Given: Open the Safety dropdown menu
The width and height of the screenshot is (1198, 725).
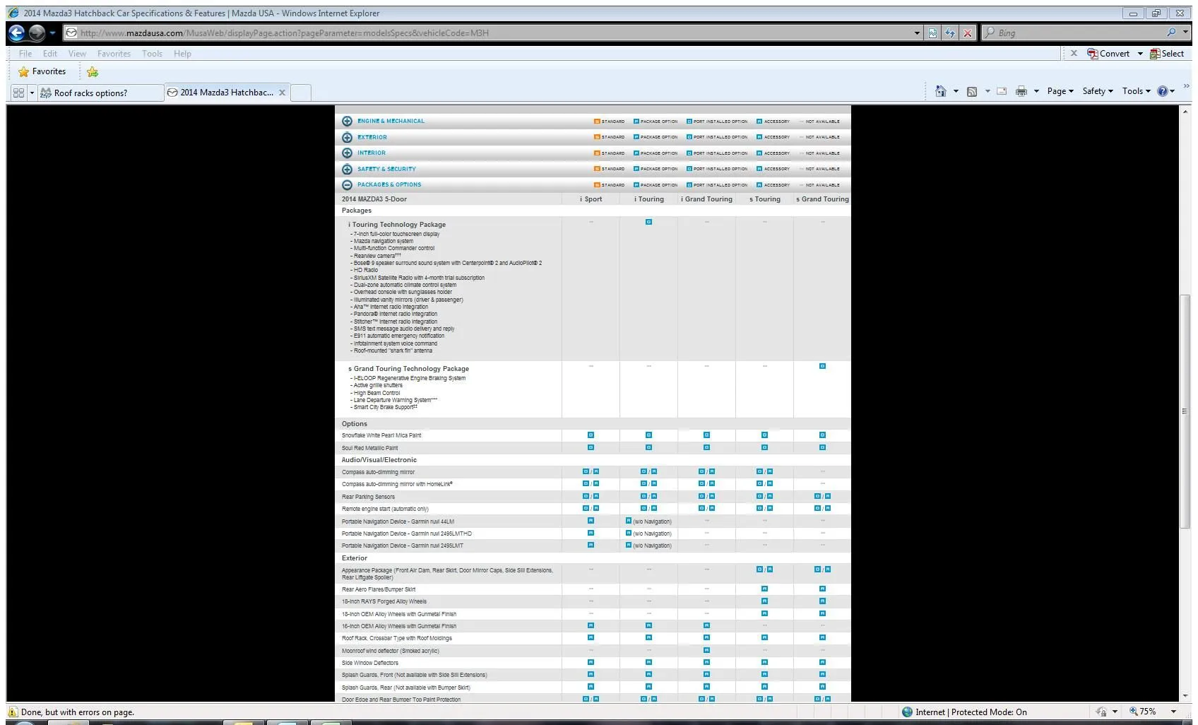Looking at the screenshot, I should 1097,91.
